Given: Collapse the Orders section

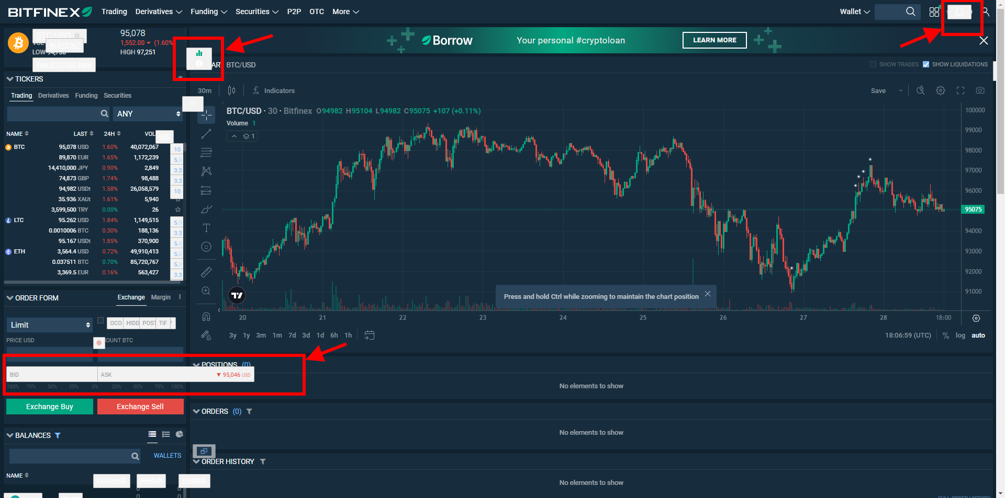Looking at the screenshot, I should [x=196, y=412].
